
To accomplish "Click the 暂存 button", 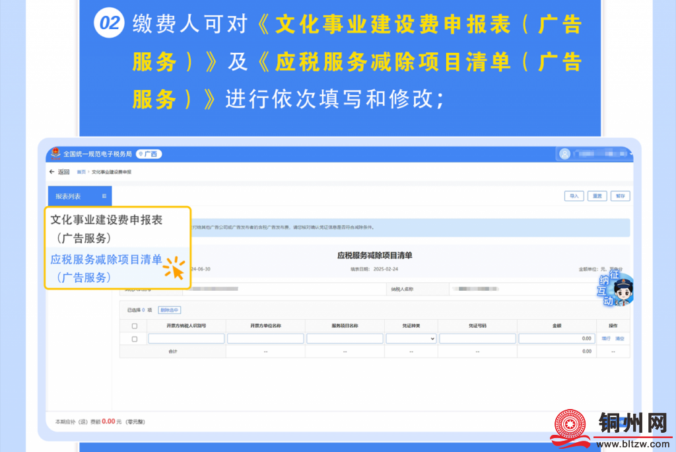I will [x=619, y=196].
